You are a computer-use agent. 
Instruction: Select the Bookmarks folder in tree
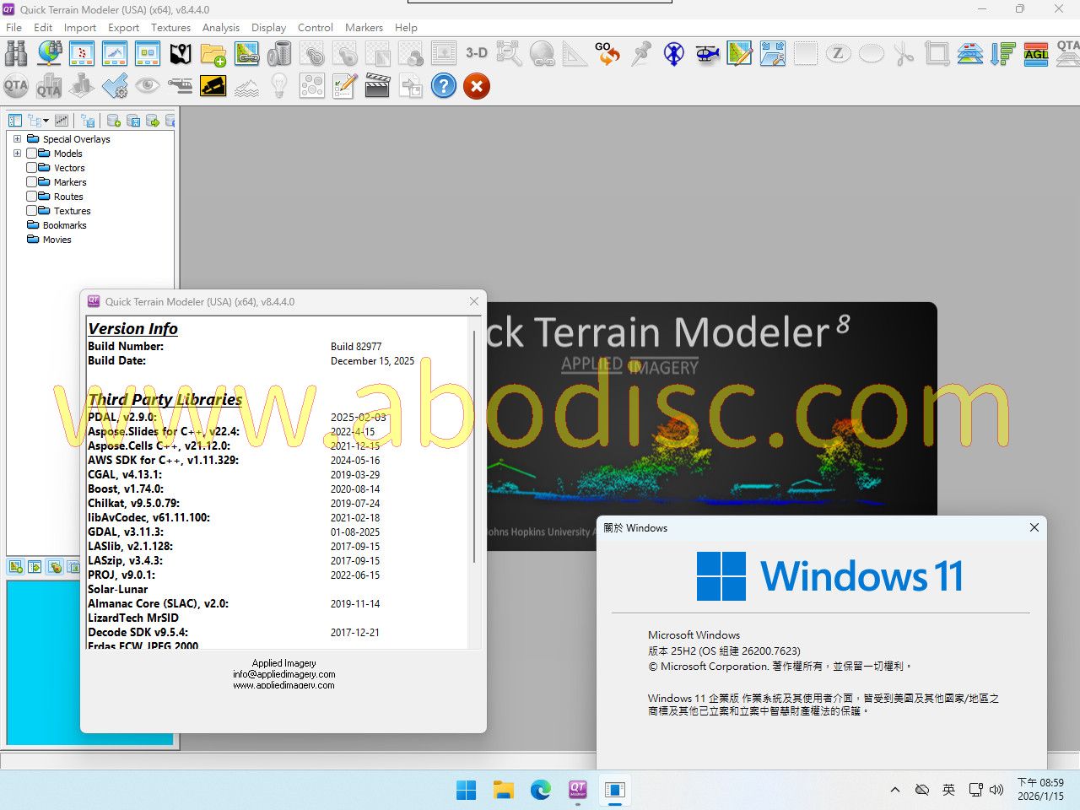64,225
